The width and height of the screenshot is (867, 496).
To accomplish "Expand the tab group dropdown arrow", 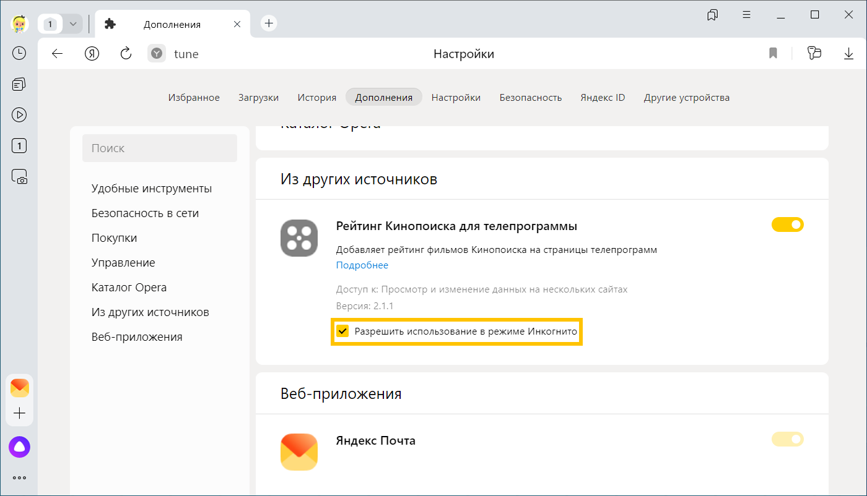I will (73, 24).
